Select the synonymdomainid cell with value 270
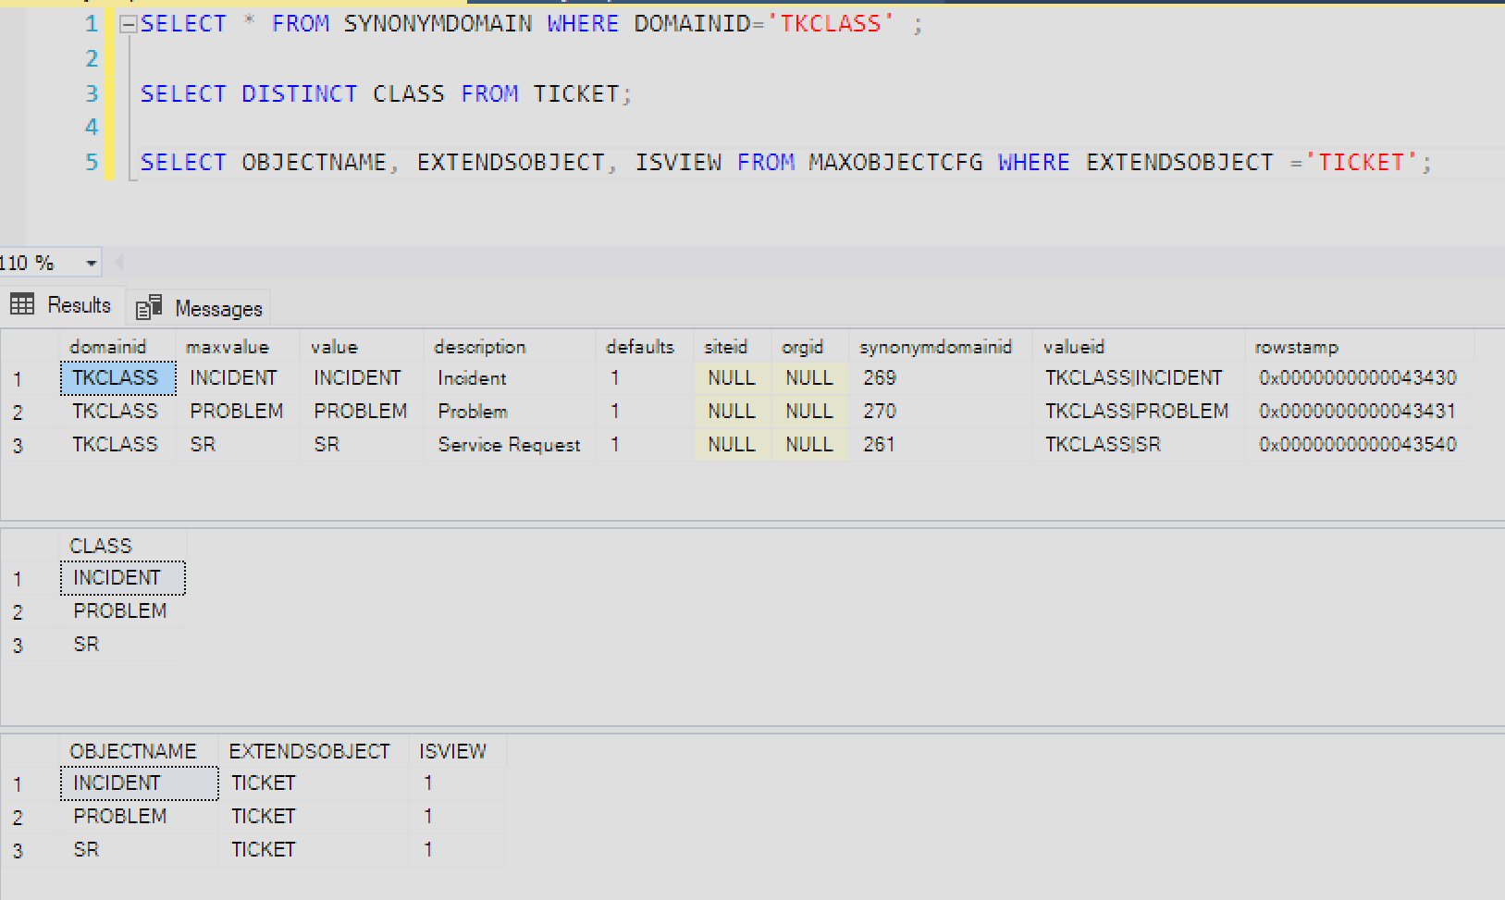This screenshot has width=1505, height=900. point(879,412)
